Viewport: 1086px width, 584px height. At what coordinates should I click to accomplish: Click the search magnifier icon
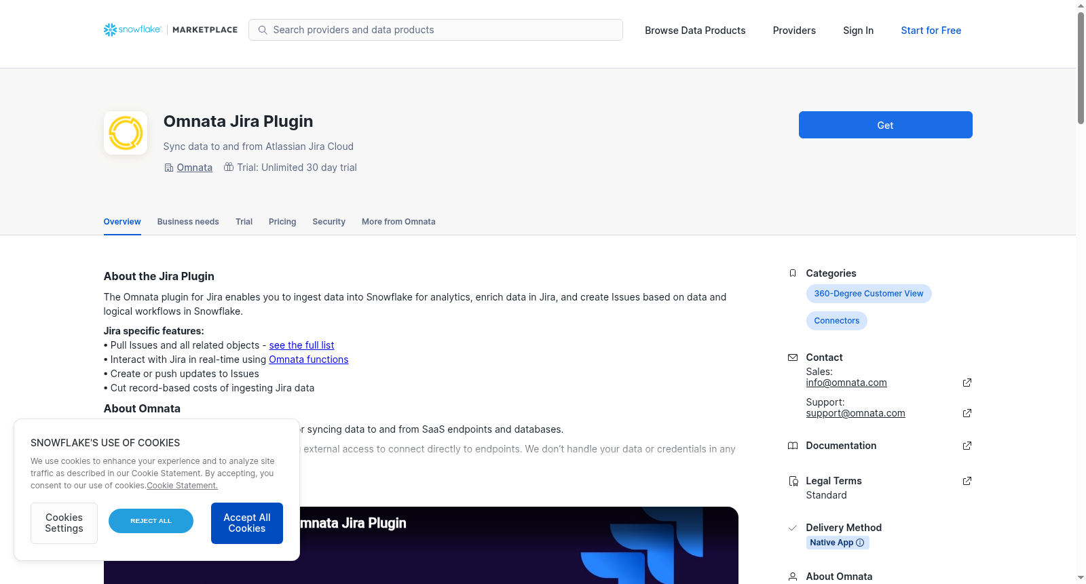(x=263, y=30)
